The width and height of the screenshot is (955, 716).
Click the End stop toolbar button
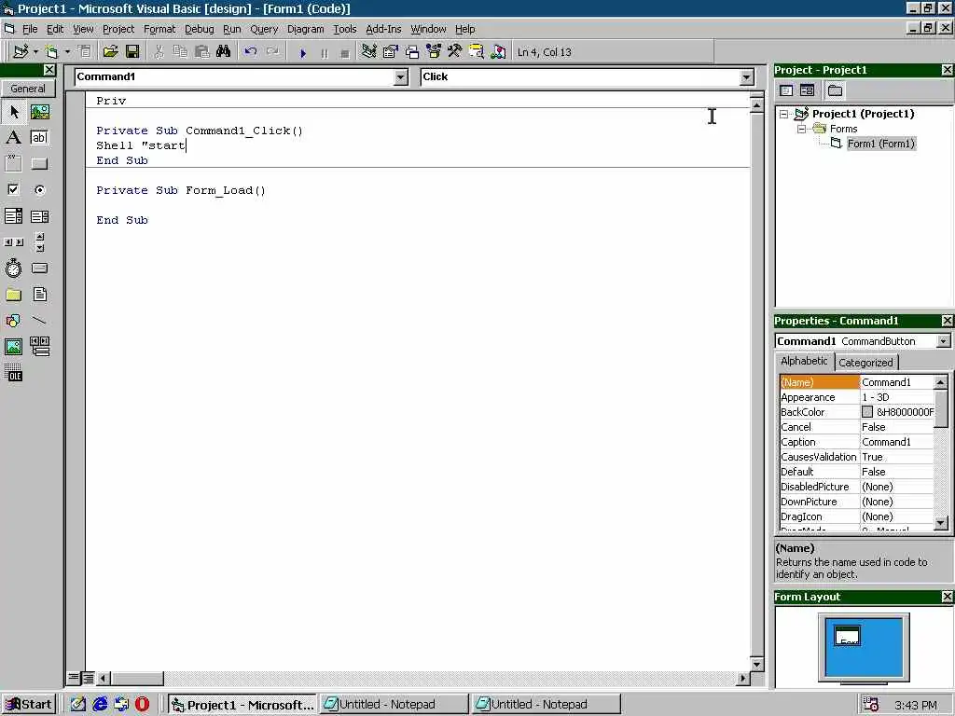pos(345,53)
